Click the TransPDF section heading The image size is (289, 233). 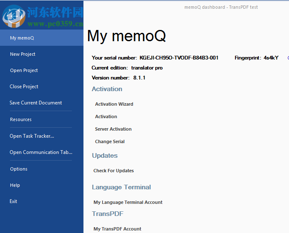click(x=108, y=213)
